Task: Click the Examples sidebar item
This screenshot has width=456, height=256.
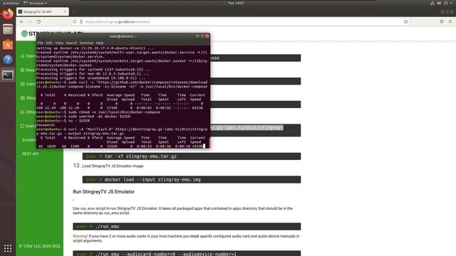Action: click(x=28, y=126)
